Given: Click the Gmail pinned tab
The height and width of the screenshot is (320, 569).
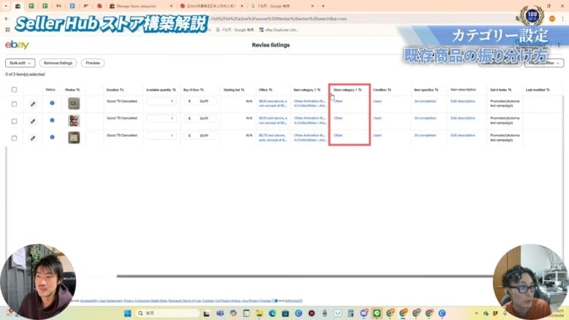Looking at the screenshot, I should [x=58, y=6].
